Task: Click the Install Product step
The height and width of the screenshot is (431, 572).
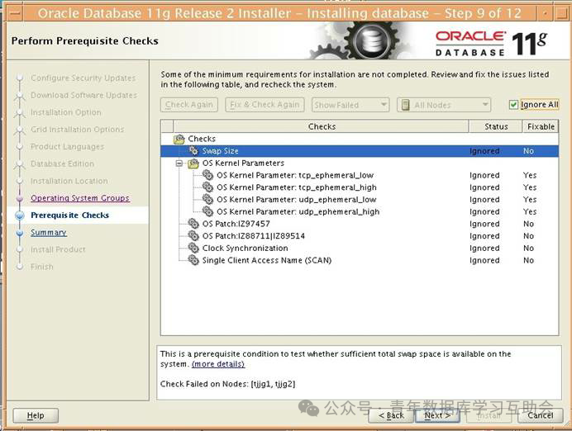Action: point(58,249)
